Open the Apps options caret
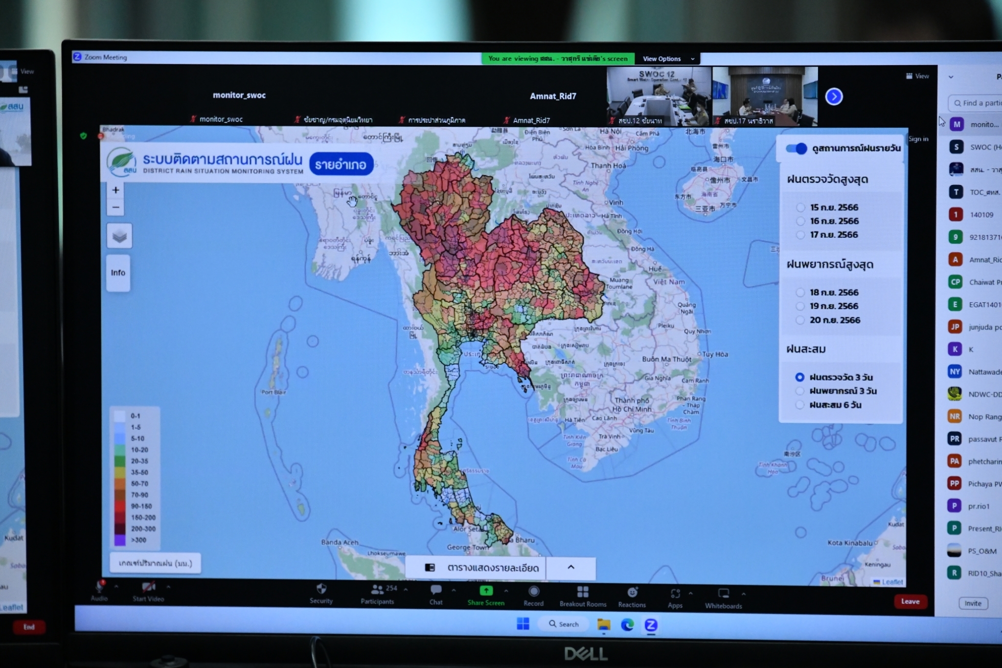The height and width of the screenshot is (668, 1002). pyautogui.click(x=691, y=594)
